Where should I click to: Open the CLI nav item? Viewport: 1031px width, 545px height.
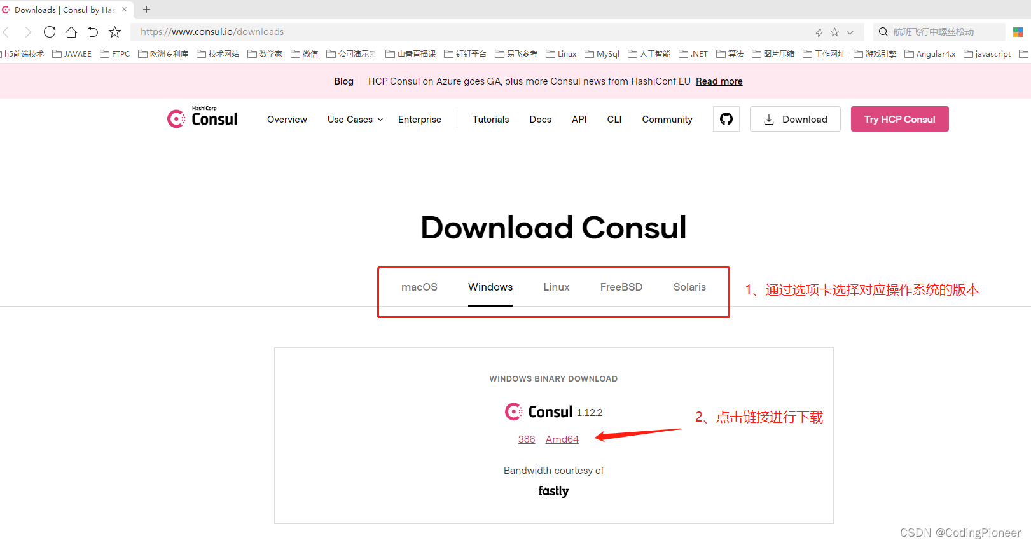(614, 120)
